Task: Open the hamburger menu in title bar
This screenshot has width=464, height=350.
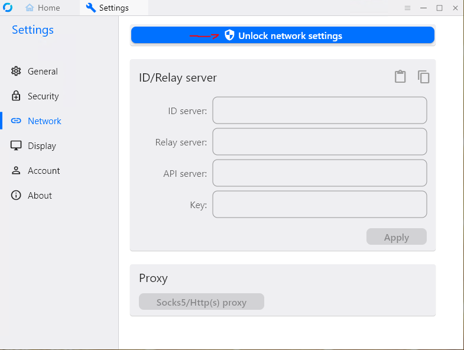Action: point(407,8)
